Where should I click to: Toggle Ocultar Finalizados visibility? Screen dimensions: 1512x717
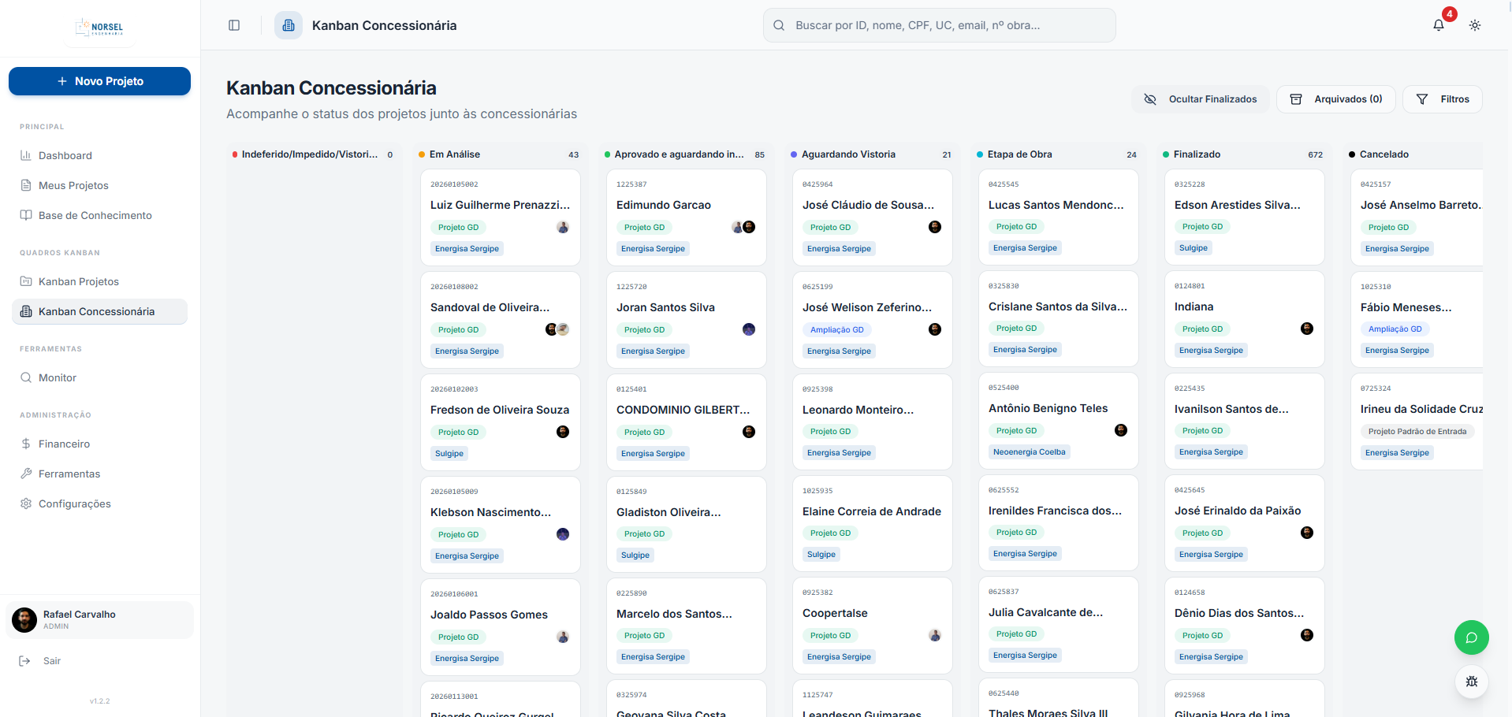pyautogui.click(x=1201, y=98)
